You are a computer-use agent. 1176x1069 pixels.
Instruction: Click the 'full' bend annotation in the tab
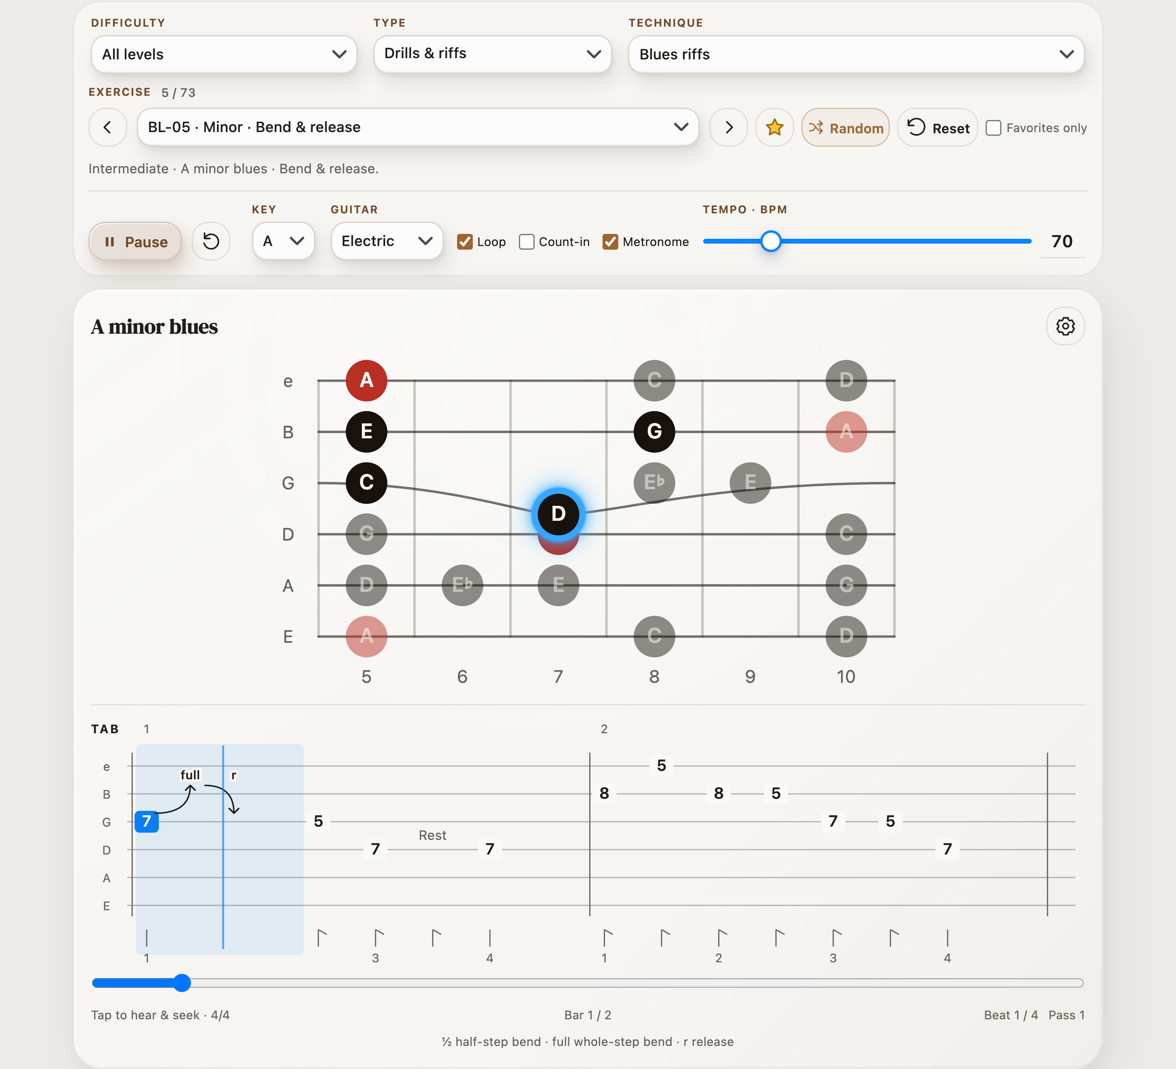coord(190,774)
